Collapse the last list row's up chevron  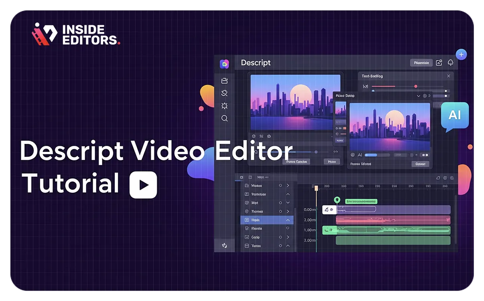click(288, 246)
